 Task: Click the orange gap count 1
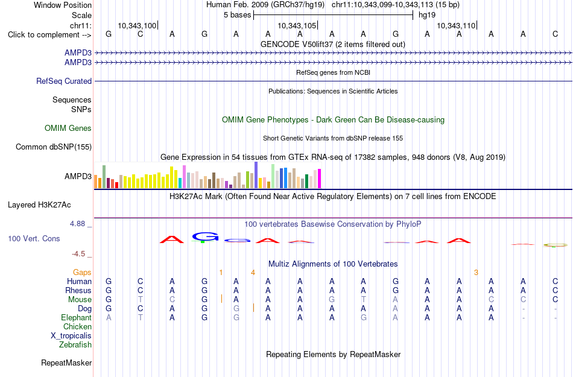pyautogui.click(x=221, y=273)
